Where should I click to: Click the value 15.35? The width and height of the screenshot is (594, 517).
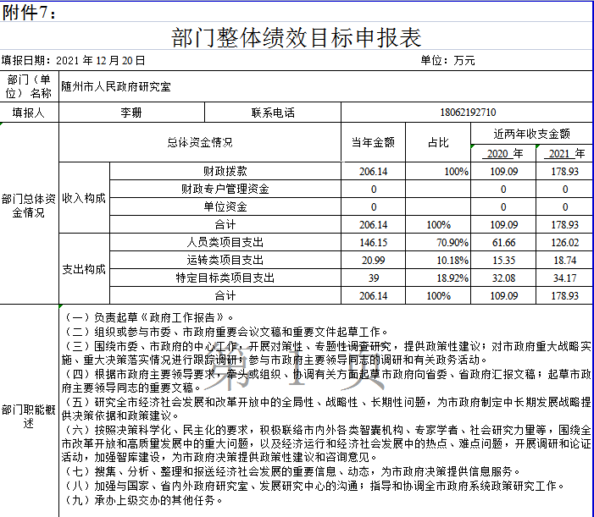point(504,261)
